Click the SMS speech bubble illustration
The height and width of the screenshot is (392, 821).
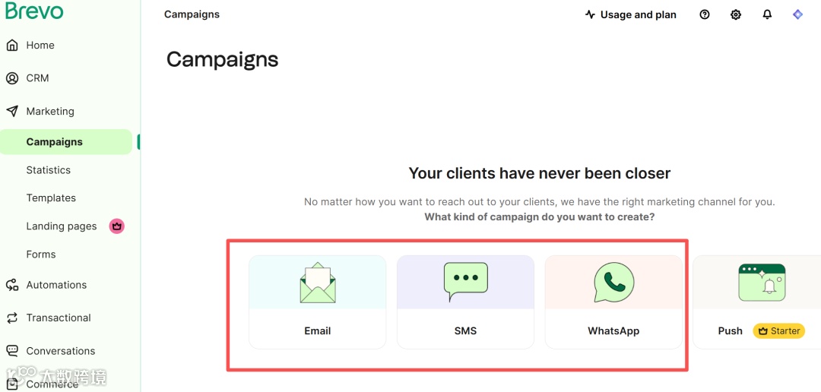coord(465,282)
